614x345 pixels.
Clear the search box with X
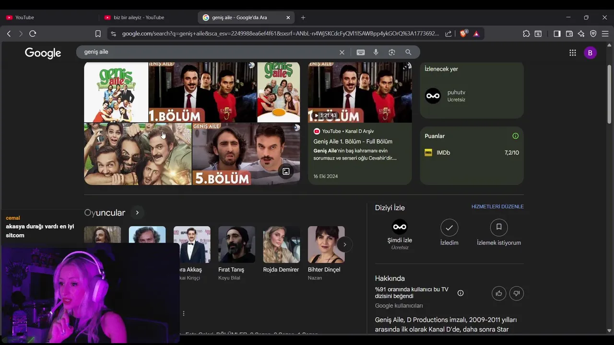342,52
